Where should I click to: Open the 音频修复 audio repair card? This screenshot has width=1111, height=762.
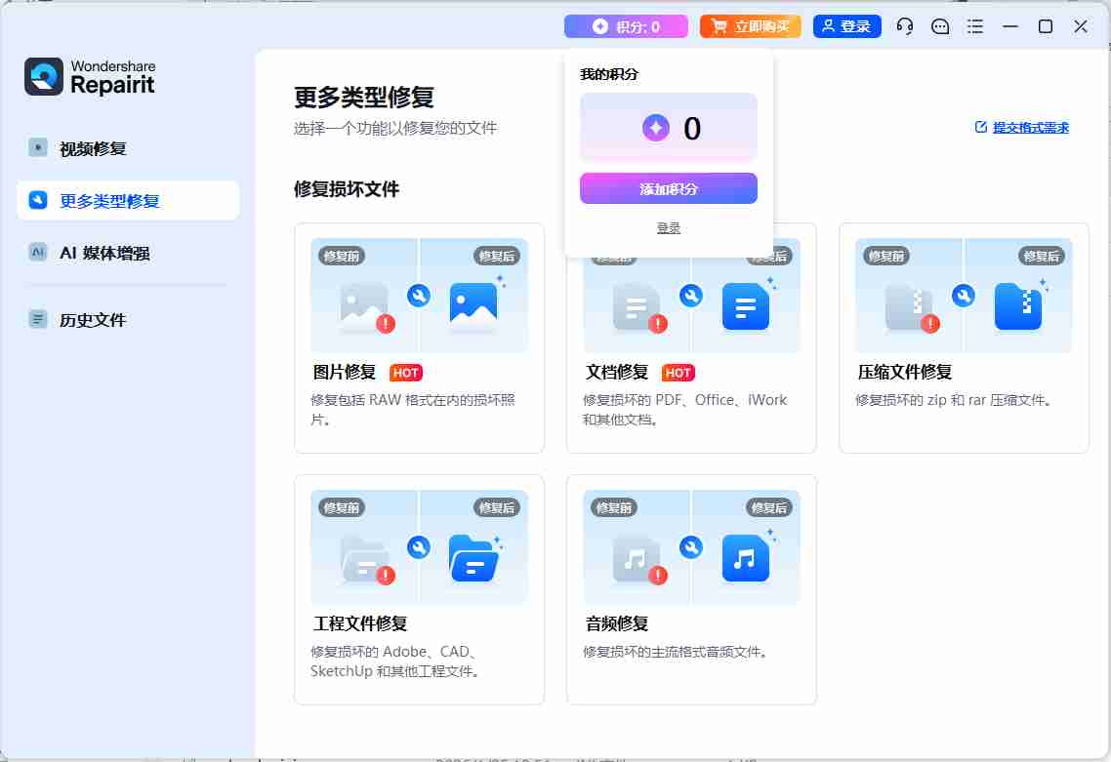click(691, 589)
